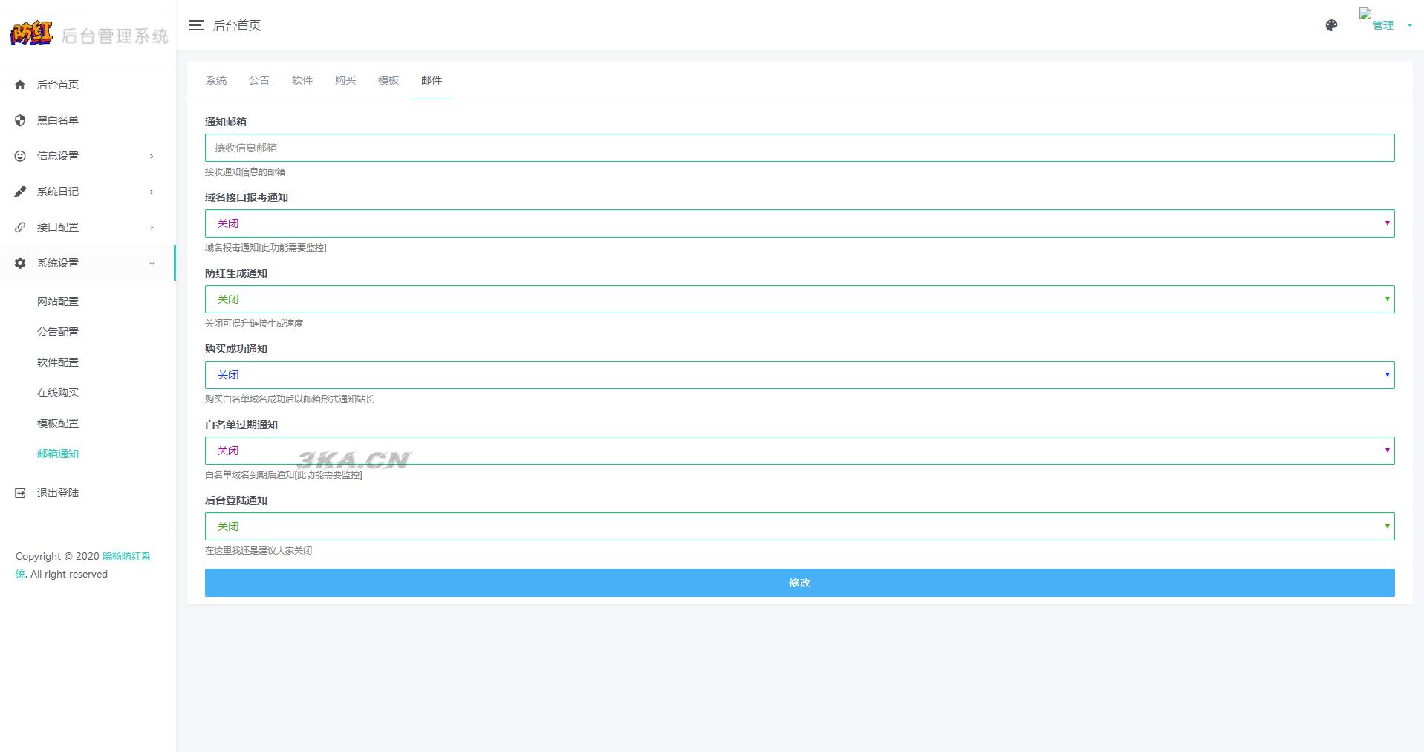Image resolution: width=1424 pixels, height=752 pixels.
Task: Click 退出登陆 to log out
Action: [58, 493]
